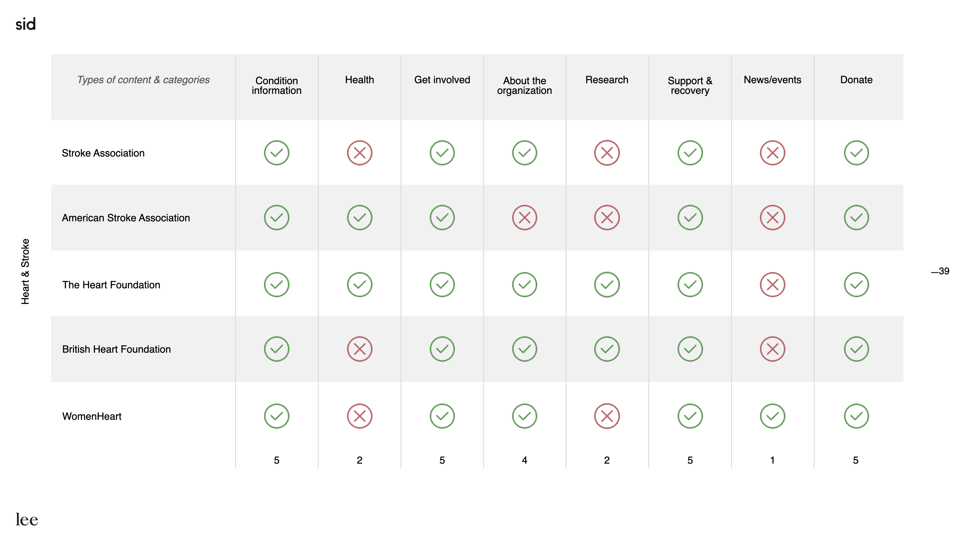This screenshot has height=542, width=965.
Task: Click WomenHeart's Condition information check icon
Action: 276,416
